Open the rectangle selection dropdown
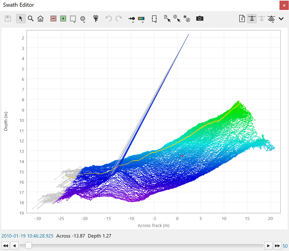Image resolution: width=289 pixels, height=251 pixels. (x=73, y=20)
